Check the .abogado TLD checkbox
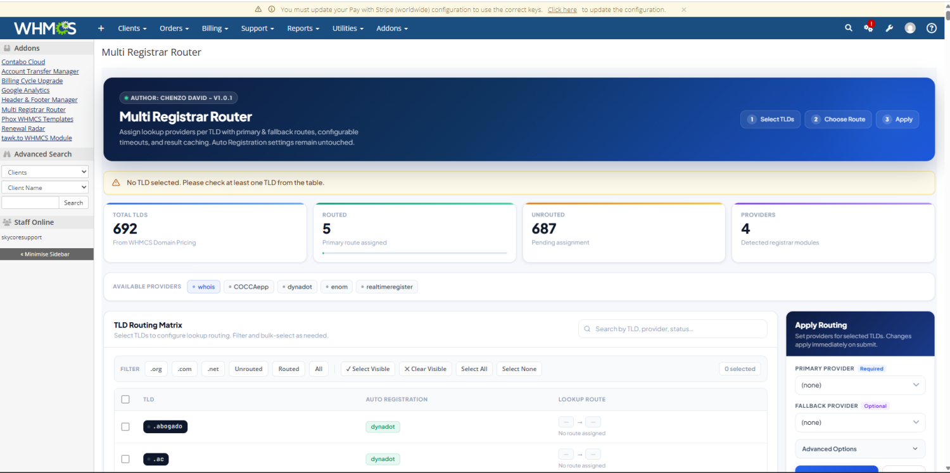Screen dimensions: 950x473 click(x=125, y=427)
